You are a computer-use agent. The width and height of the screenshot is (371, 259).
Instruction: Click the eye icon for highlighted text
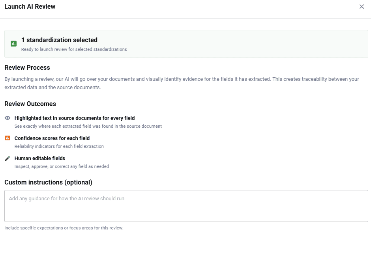(x=7, y=118)
